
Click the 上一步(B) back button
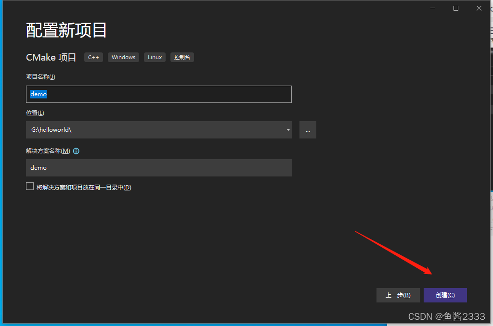pos(398,295)
